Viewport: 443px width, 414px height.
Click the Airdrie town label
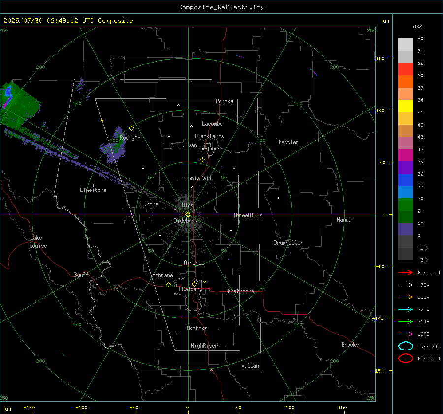coord(194,263)
